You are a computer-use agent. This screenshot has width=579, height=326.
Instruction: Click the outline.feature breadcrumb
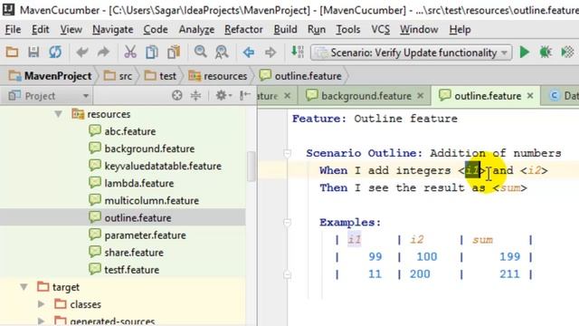pyautogui.click(x=300, y=76)
